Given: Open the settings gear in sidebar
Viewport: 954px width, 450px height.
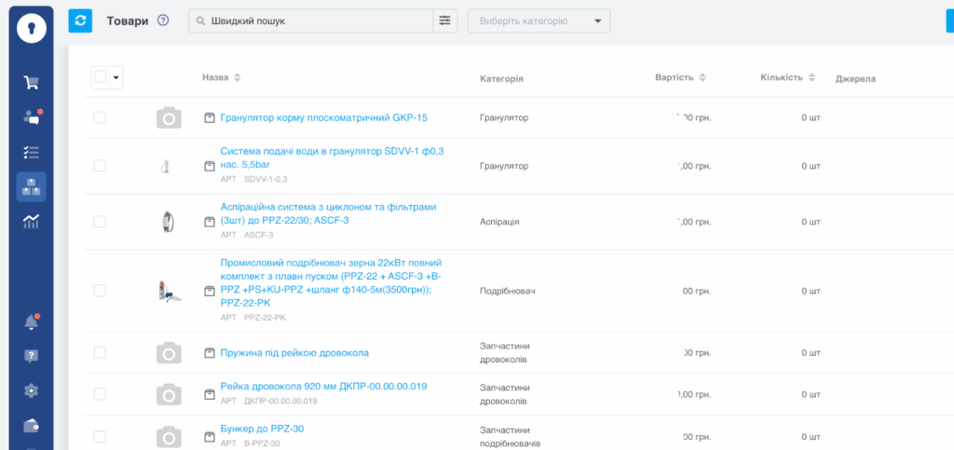Looking at the screenshot, I should [x=31, y=390].
